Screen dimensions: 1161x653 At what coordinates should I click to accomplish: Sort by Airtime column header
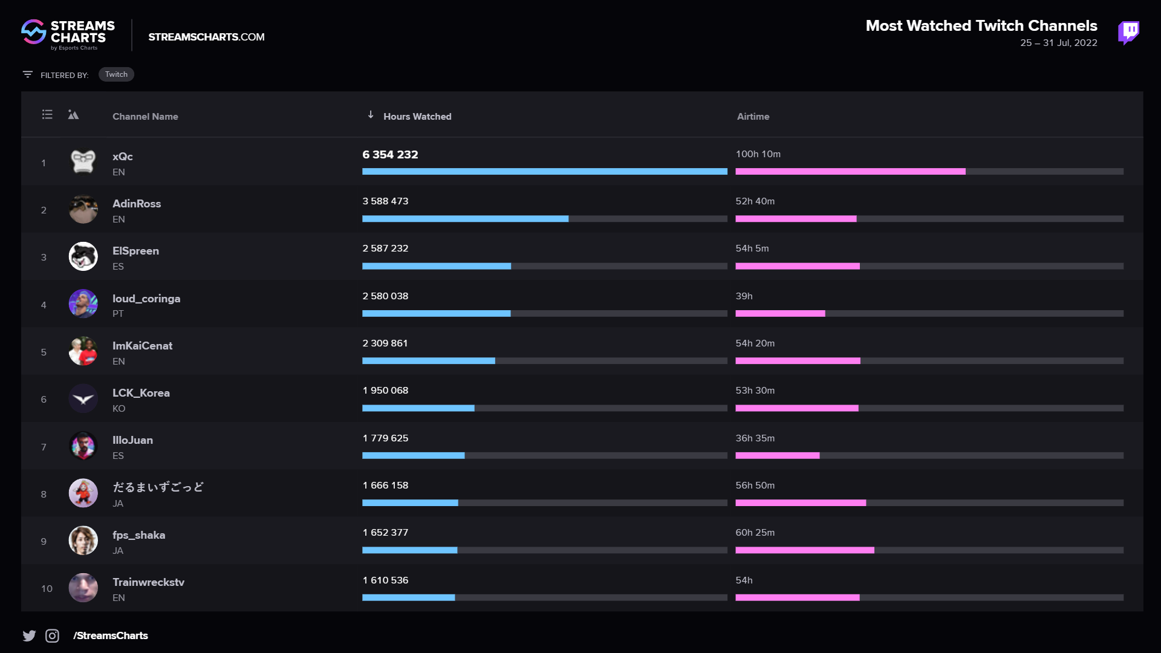coord(753,117)
